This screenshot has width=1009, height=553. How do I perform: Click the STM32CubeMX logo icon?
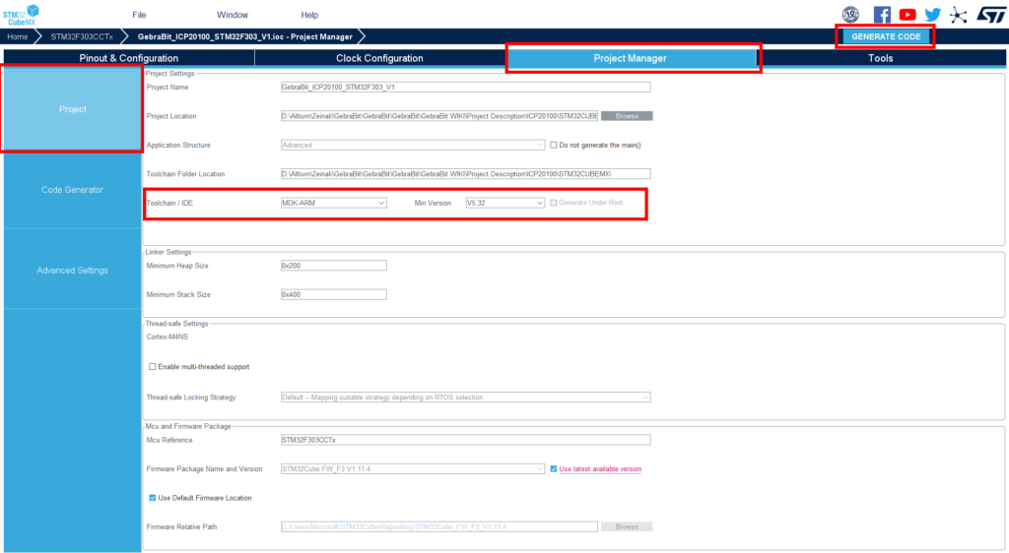coord(21,14)
